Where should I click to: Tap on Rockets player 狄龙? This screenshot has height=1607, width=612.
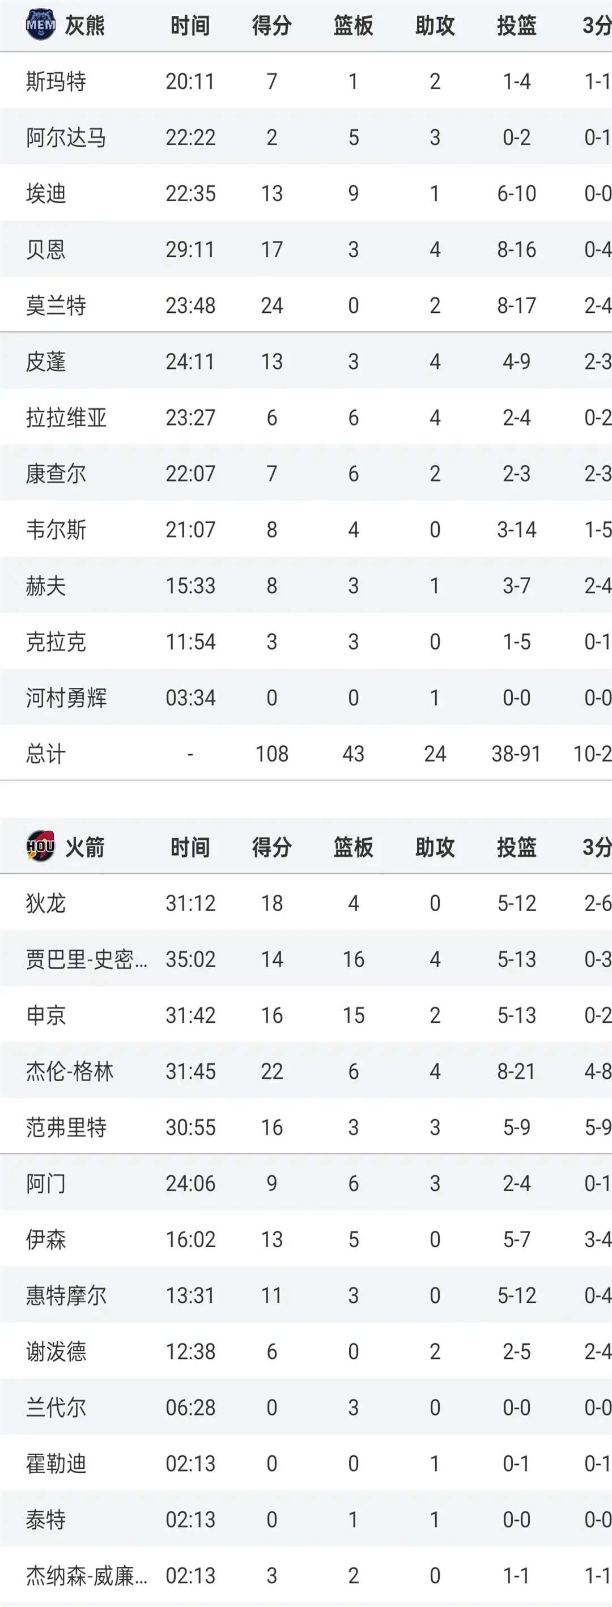coord(45,903)
